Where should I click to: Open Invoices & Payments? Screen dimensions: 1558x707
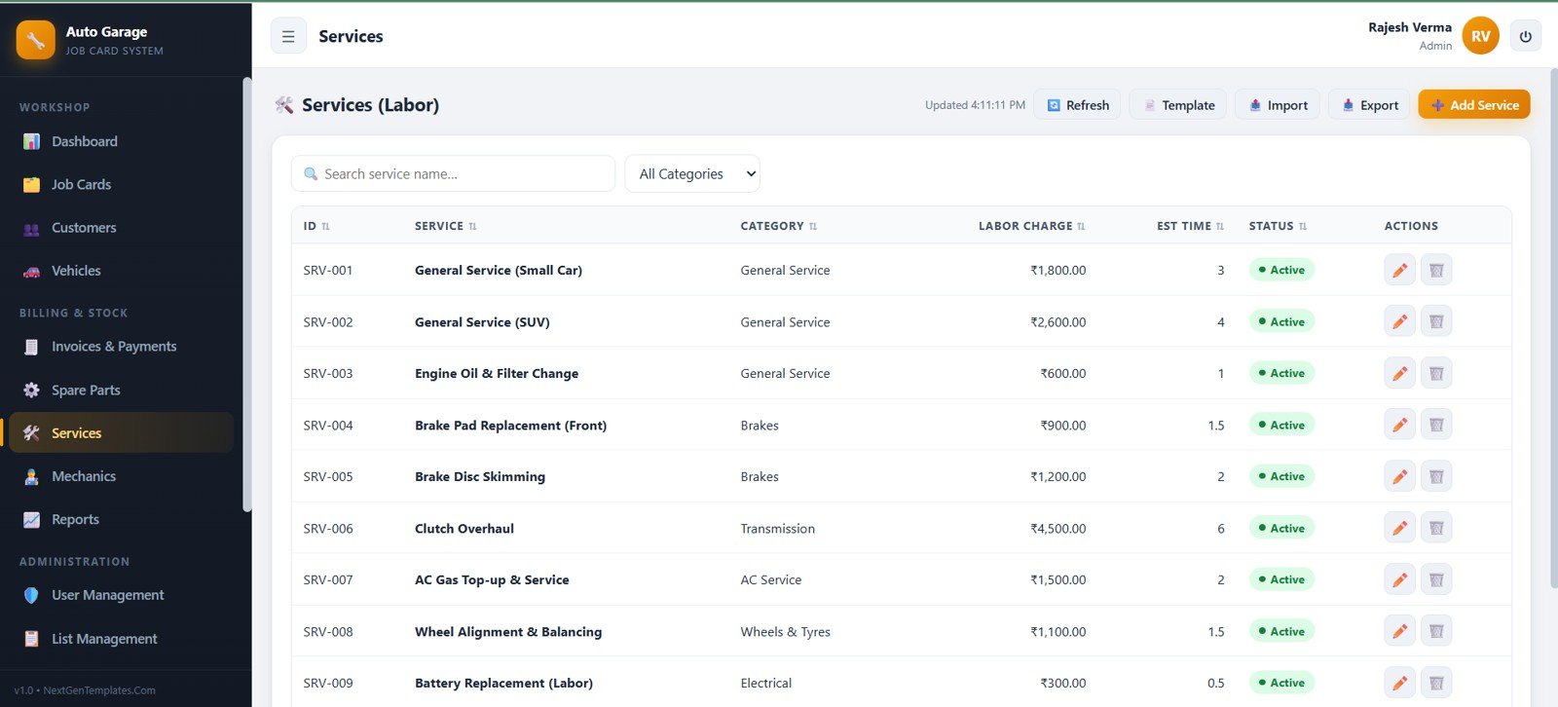point(122,347)
